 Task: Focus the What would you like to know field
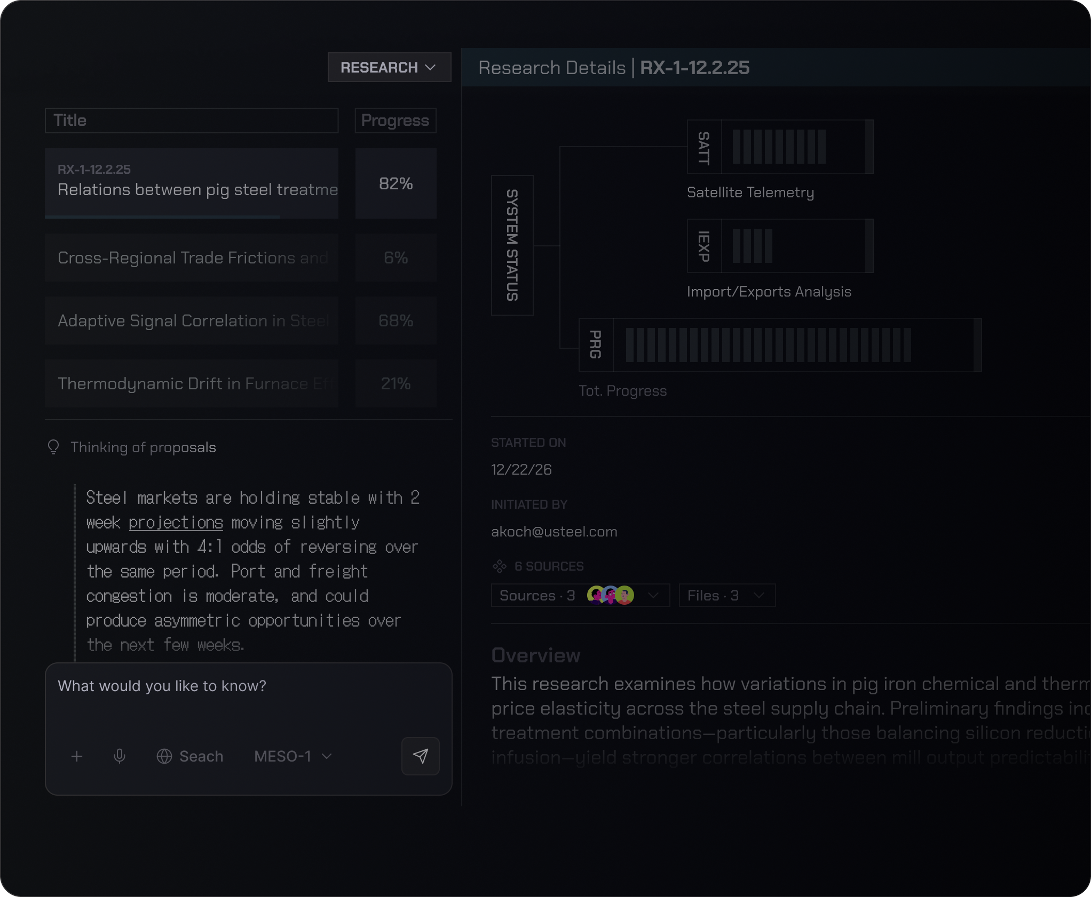[x=249, y=686]
